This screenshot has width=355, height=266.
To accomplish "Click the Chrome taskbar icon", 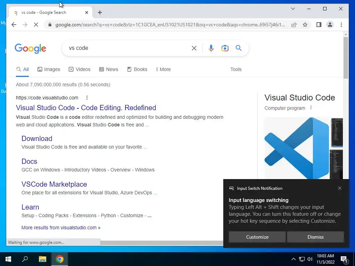I will coord(60,259).
